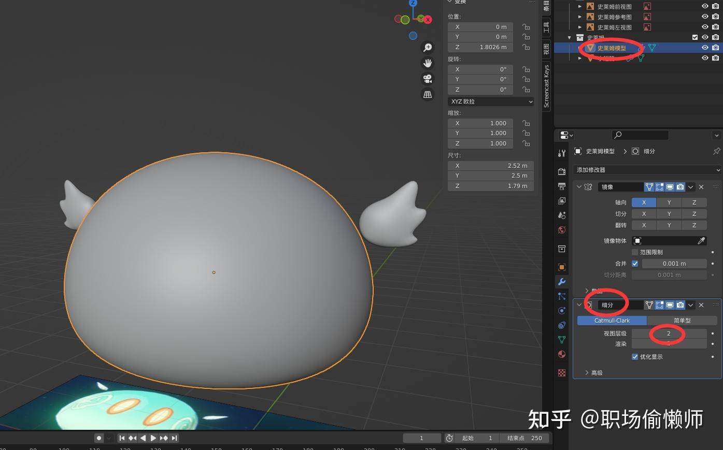723x450 pixels.
Task: Open the Material properties sphere icon
Action: pyautogui.click(x=562, y=354)
